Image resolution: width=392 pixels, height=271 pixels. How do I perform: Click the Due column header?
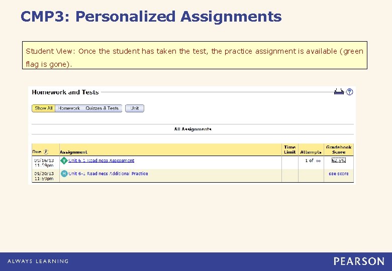pos(37,152)
